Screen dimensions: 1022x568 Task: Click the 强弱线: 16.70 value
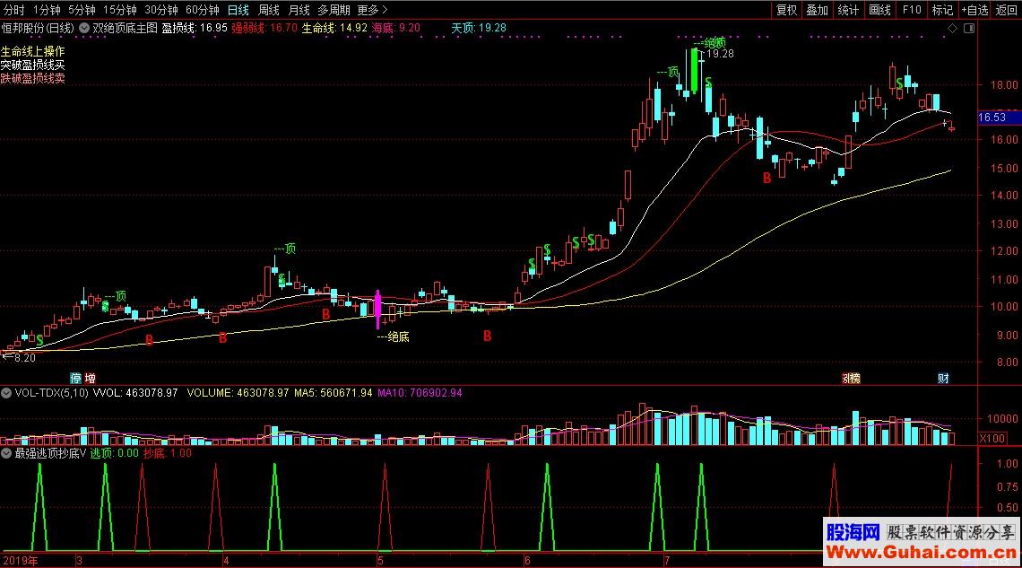click(x=264, y=28)
